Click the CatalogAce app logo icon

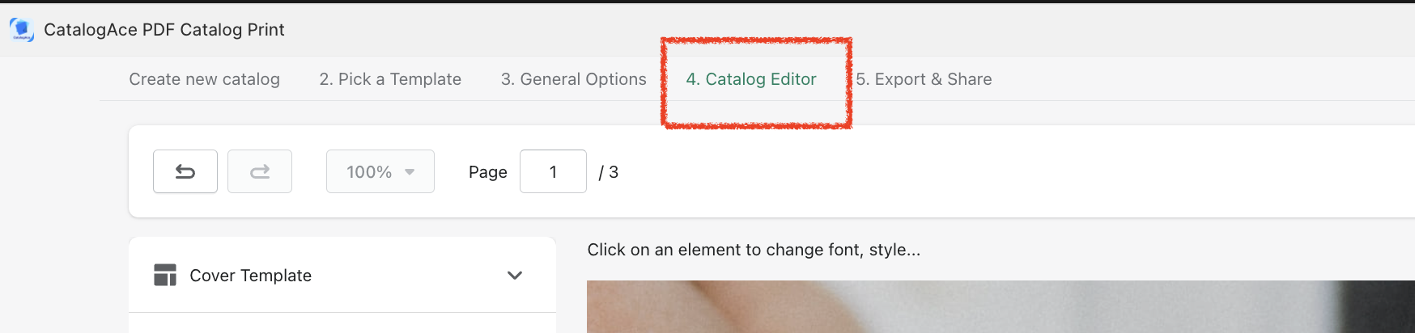pos(22,30)
